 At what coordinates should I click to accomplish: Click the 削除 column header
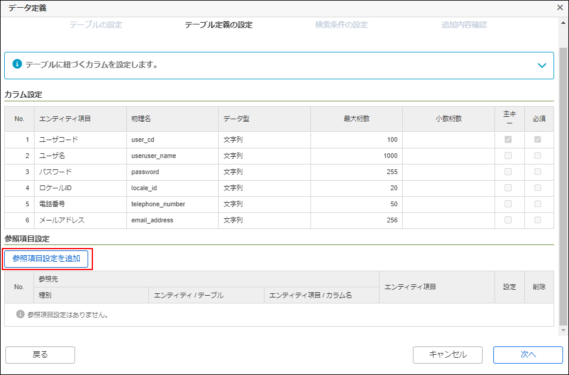click(x=539, y=287)
